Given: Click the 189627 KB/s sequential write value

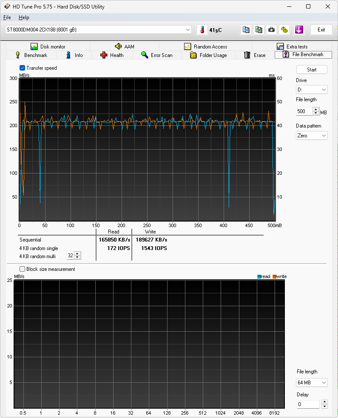Looking at the screenshot, I should click(151, 240).
